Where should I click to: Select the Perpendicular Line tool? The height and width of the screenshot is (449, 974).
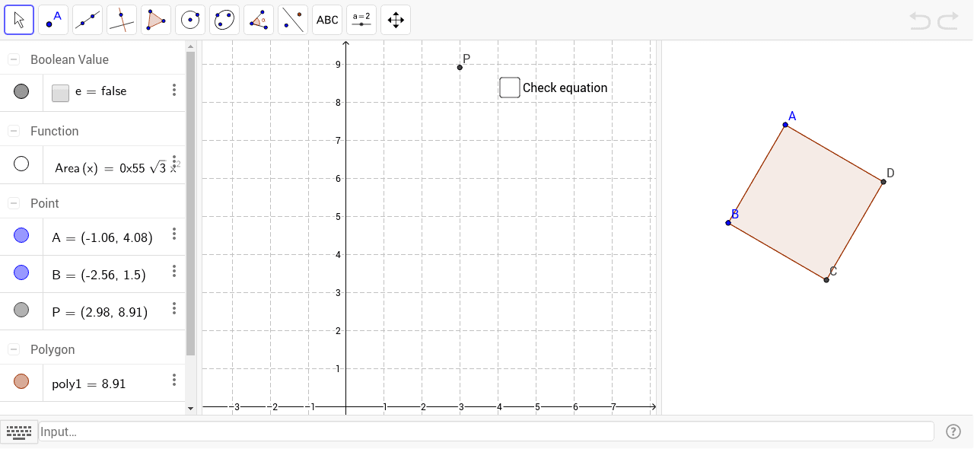(x=122, y=20)
